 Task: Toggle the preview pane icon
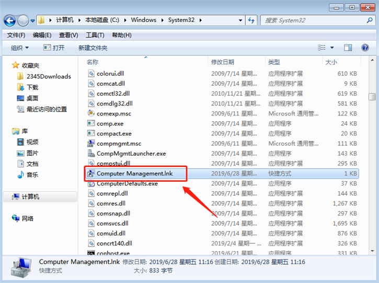[x=348, y=48]
